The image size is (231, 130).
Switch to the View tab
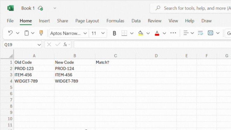point(173,21)
